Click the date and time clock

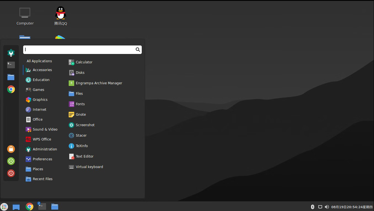tap(352, 207)
